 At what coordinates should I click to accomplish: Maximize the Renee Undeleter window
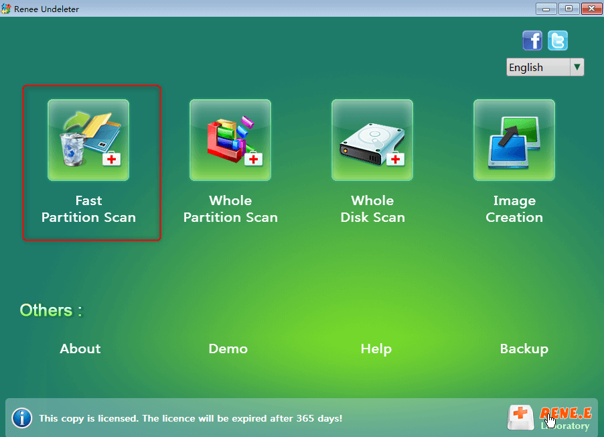tap(569, 9)
